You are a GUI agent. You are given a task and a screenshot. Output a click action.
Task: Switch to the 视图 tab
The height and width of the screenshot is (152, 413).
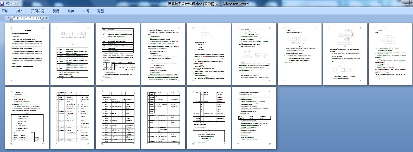100,11
